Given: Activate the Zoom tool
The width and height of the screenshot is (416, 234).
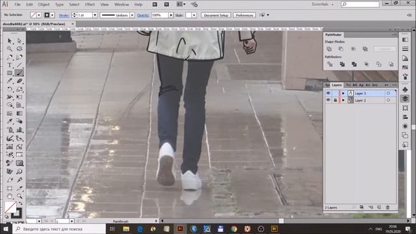Looking at the screenshot, I should [x=19, y=196].
